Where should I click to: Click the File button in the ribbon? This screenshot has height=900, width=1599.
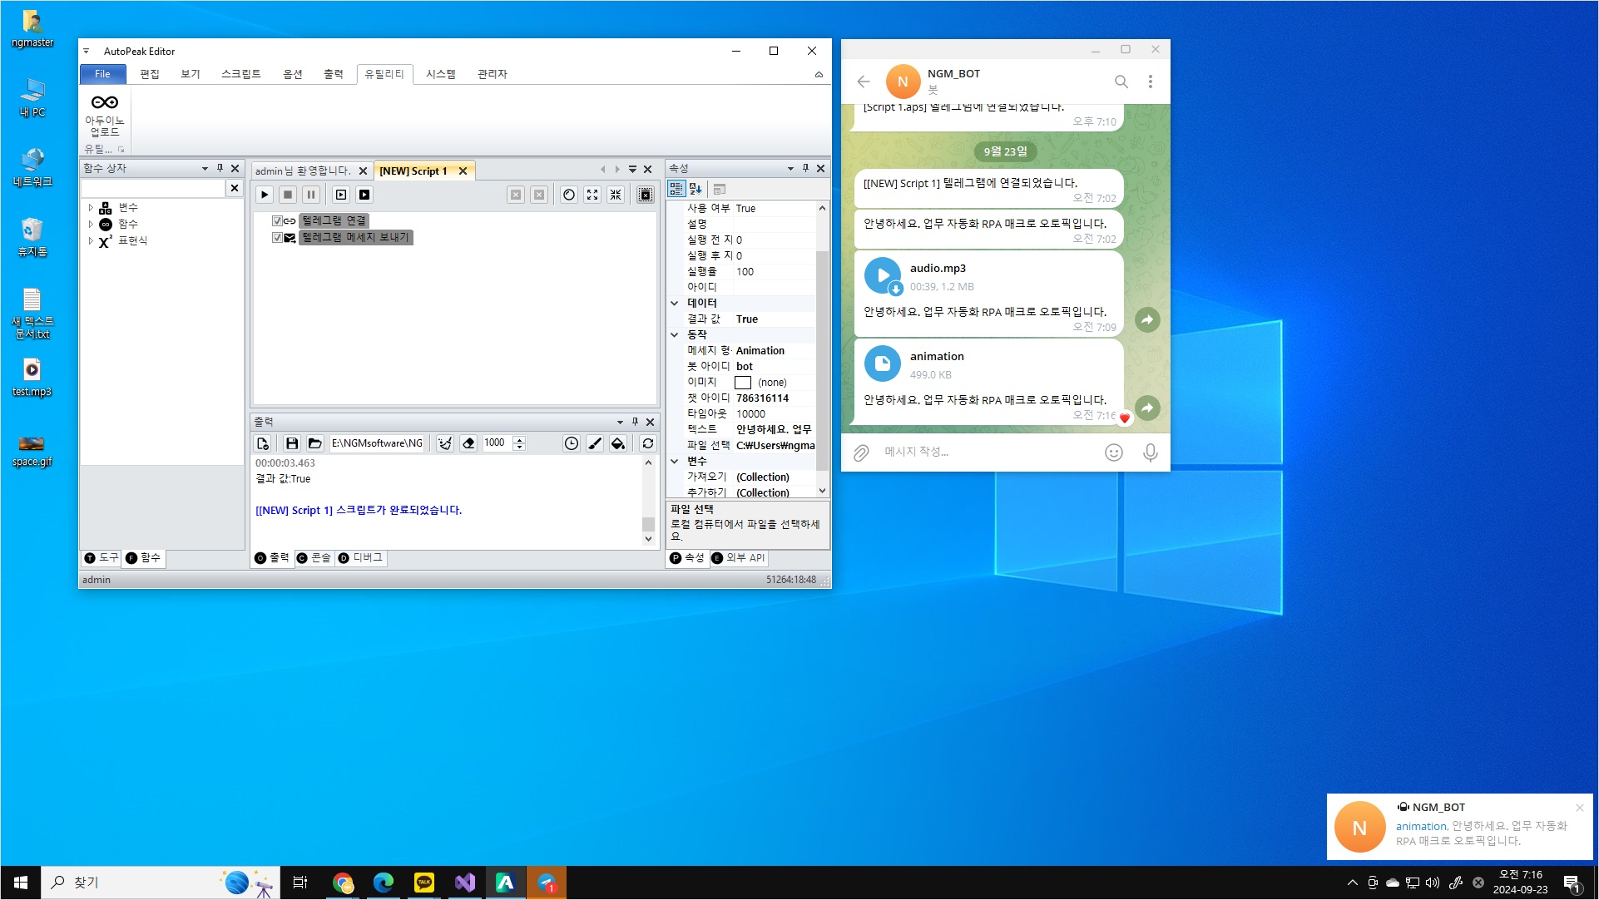tap(102, 74)
